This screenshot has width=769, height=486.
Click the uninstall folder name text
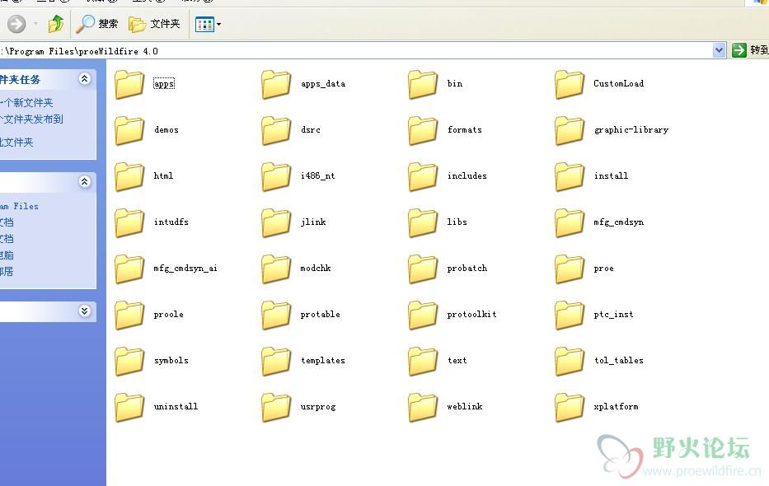pos(176,407)
